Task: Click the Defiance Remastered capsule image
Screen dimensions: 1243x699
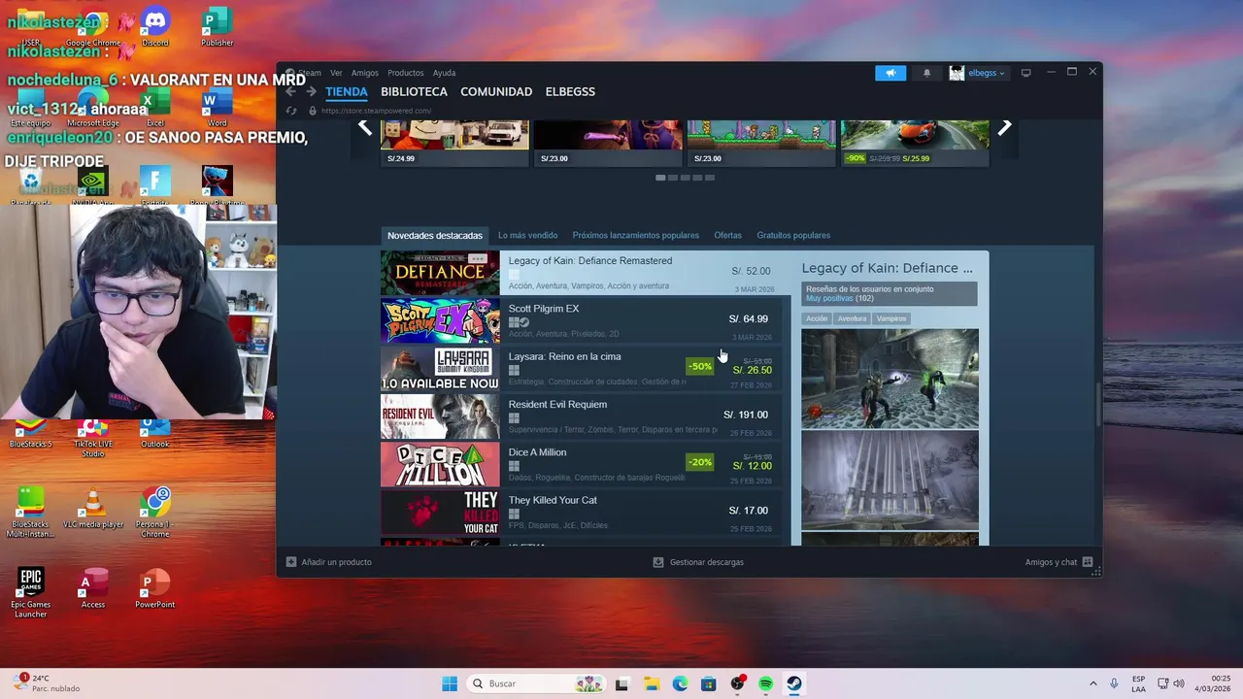Action: (440, 273)
